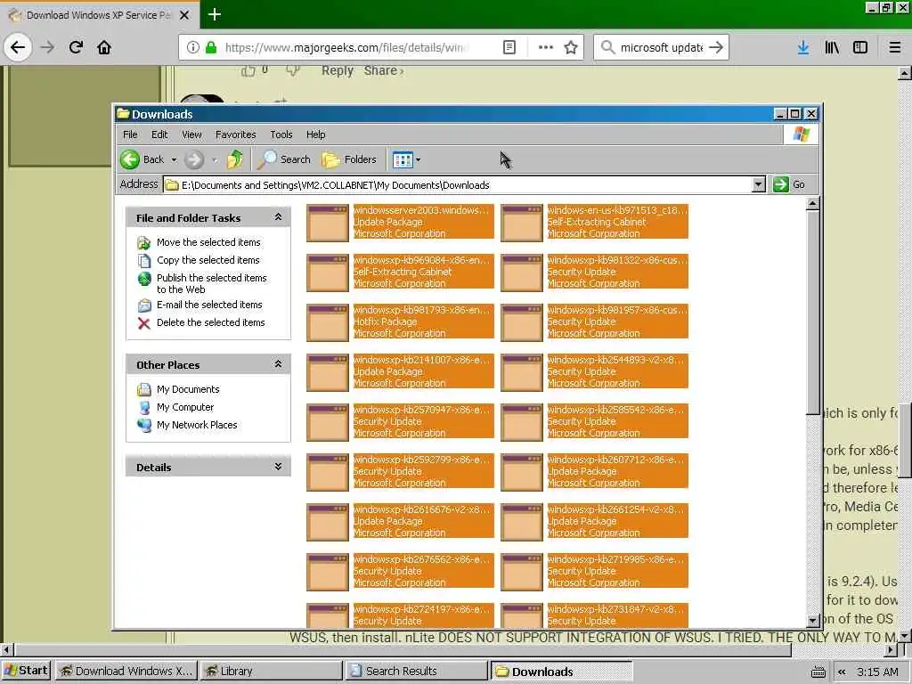This screenshot has height=684, width=912.
Task: Click the Go button beside the address
Action: (789, 185)
